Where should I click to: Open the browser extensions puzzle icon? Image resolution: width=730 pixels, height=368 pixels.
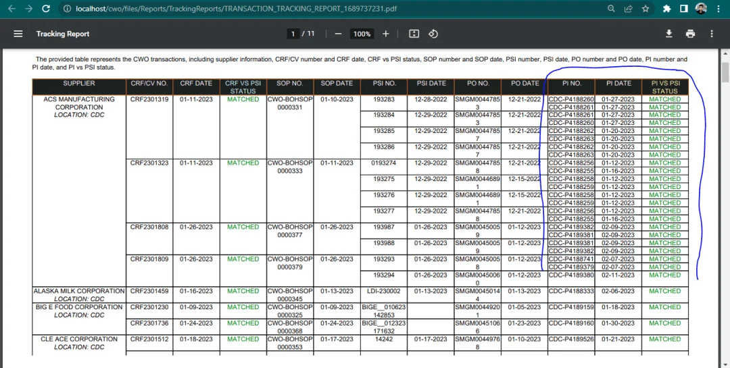pos(666,8)
